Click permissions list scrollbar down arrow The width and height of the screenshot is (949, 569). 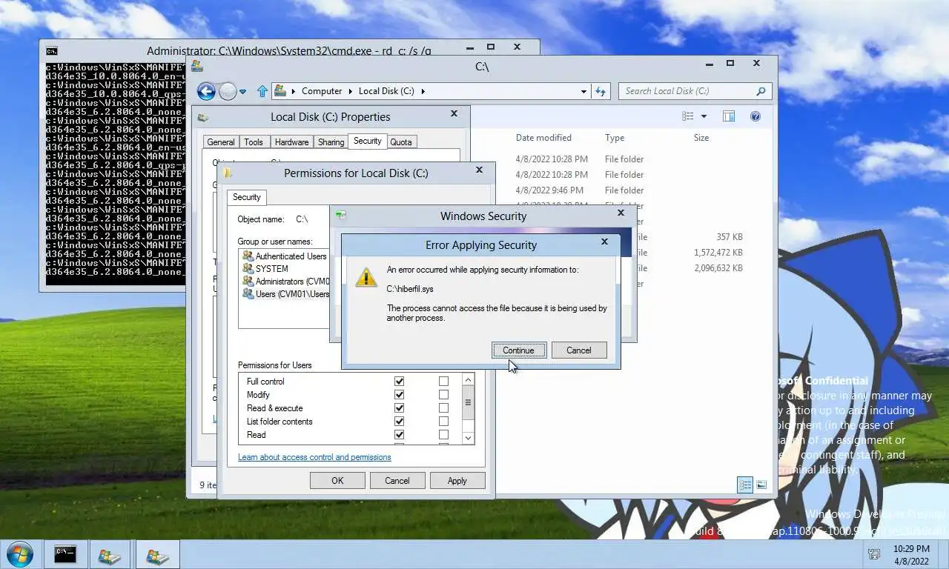click(468, 438)
